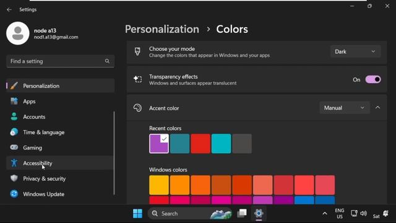Open Apps settings in the sidebar
The width and height of the screenshot is (396, 223).
click(61, 101)
